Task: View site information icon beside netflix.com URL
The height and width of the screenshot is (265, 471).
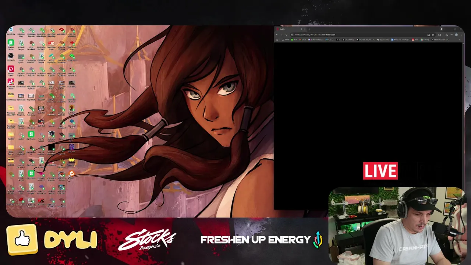Action: tap(292, 35)
